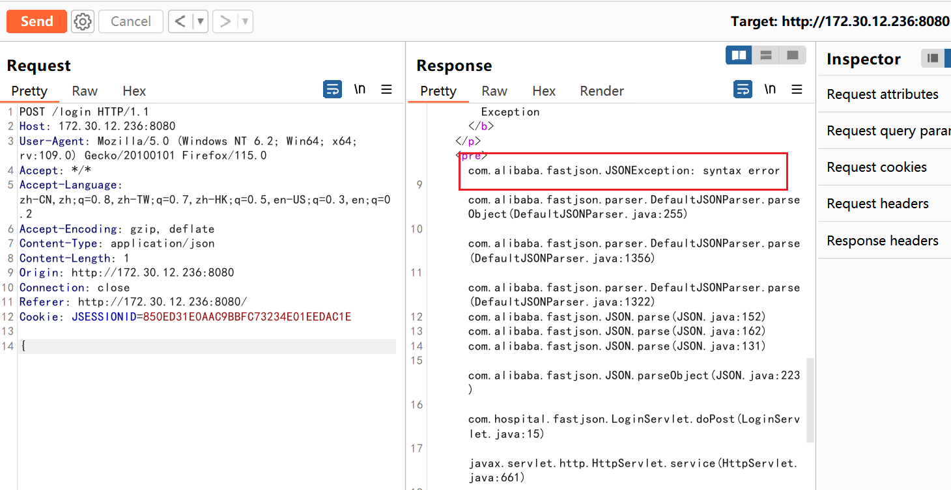951x490 pixels.
Task: Click the orange Send button
Action: (36, 21)
